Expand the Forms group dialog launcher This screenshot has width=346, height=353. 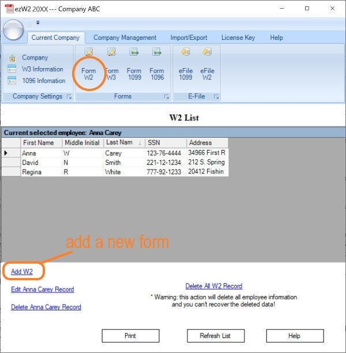(x=167, y=97)
